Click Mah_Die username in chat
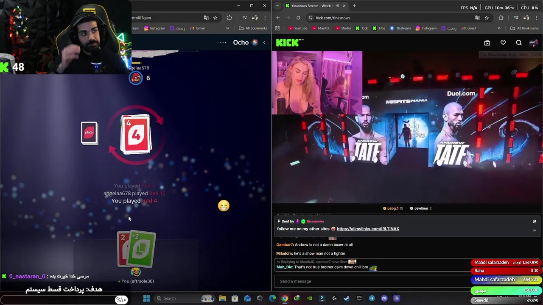The image size is (543, 305). (x=284, y=267)
